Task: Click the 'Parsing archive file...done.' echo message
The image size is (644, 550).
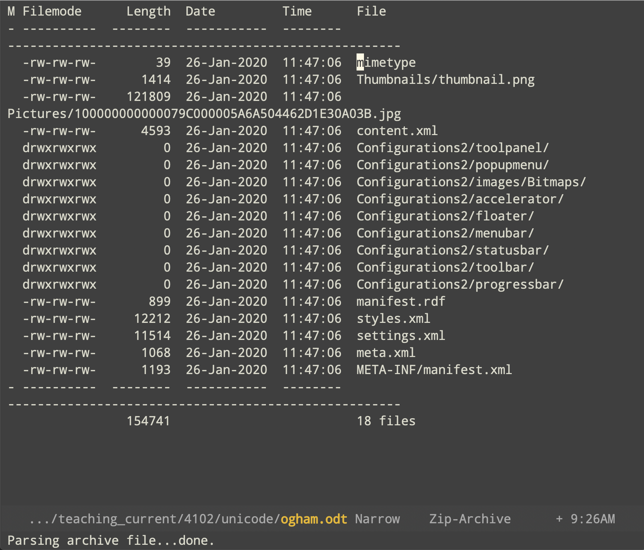Action: point(111,540)
